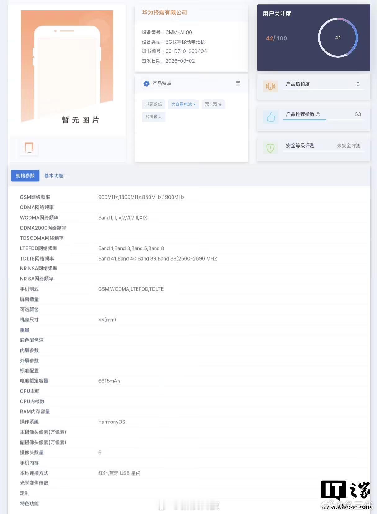Click the CPU主频 row label
This screenshot has height=514, width=377.
[30, 391]
